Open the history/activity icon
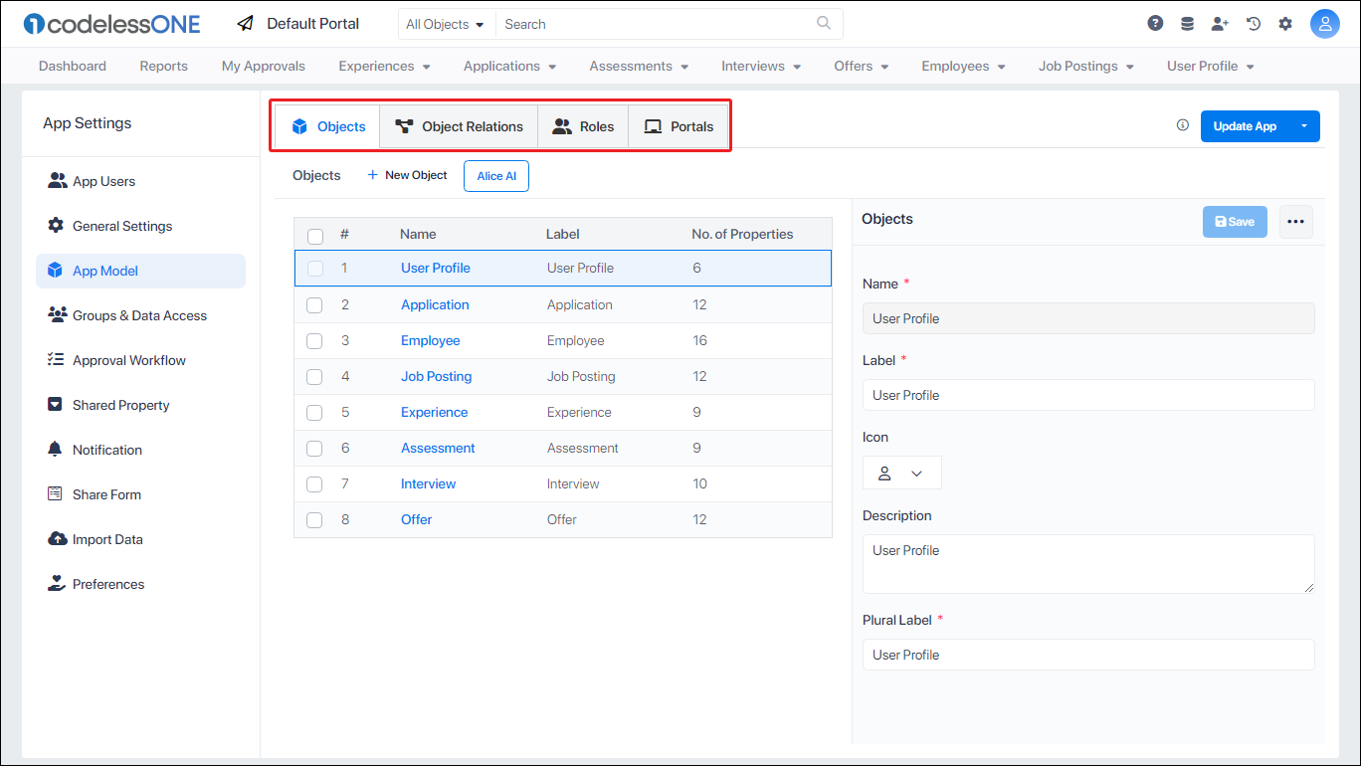 pyautogui.click(x=1253, y=22)
